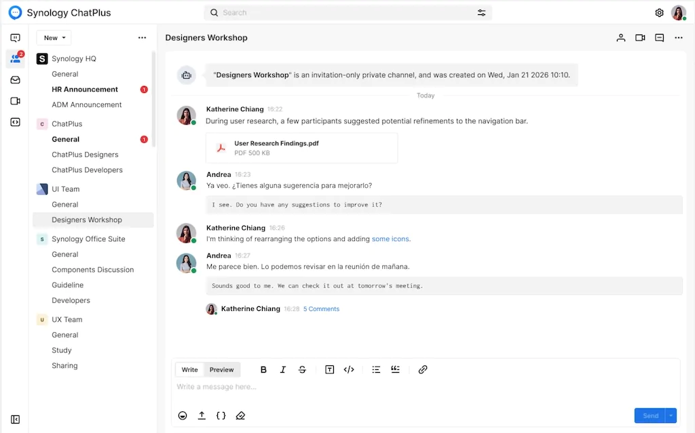Open the Send options dropdown arrow
This screenshot has width=695, height=433.
tap(671, 416)
